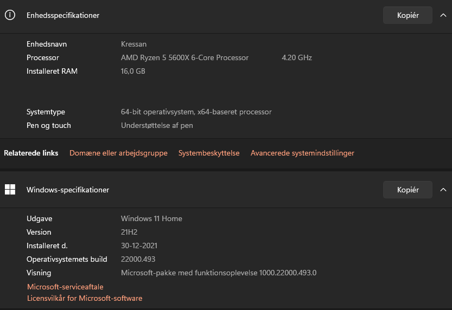This screenshot has height=310, width=452.
Task: Click the Relaterede links label
Action: click(31, 153)
